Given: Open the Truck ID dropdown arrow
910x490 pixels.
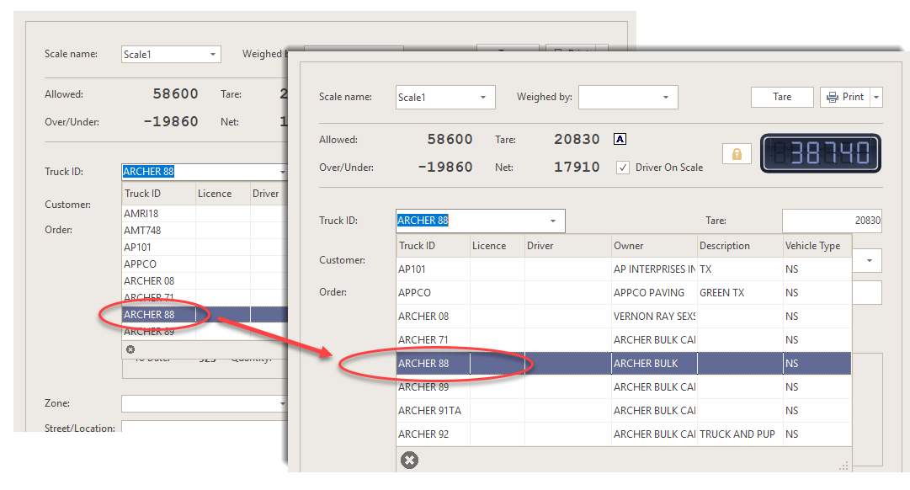Looking at the screenshot, I should coord(553,221).
